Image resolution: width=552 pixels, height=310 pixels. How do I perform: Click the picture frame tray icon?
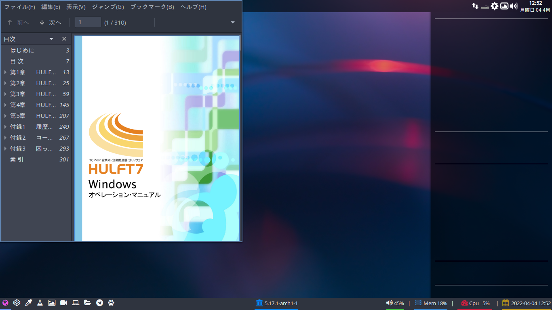[x=504, y=6]
